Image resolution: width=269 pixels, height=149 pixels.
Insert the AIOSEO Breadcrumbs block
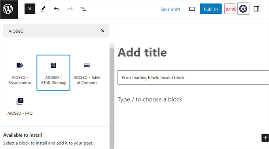20,73
